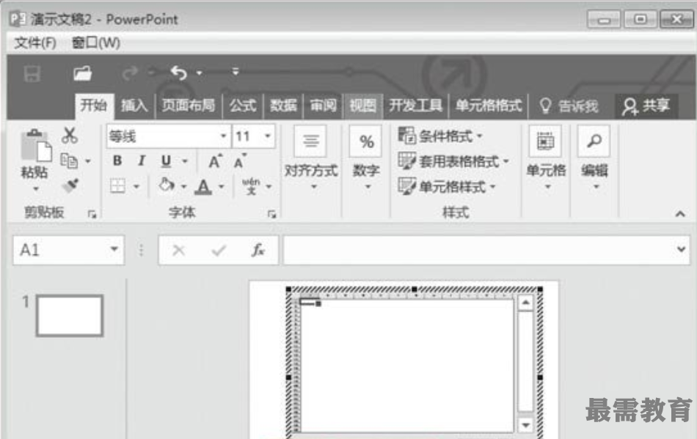Click into the formula bar field

click(x=478, y=250)
